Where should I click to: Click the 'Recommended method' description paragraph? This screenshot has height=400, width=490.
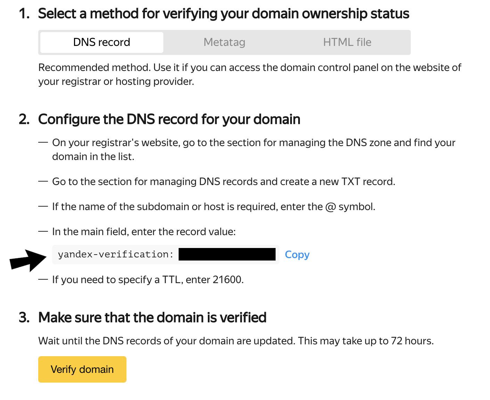click(x=250, y=74)
